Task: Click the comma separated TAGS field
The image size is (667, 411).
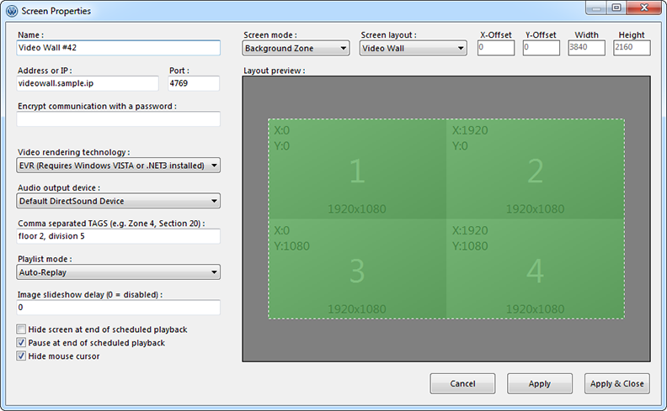Action: coord(118,236)
